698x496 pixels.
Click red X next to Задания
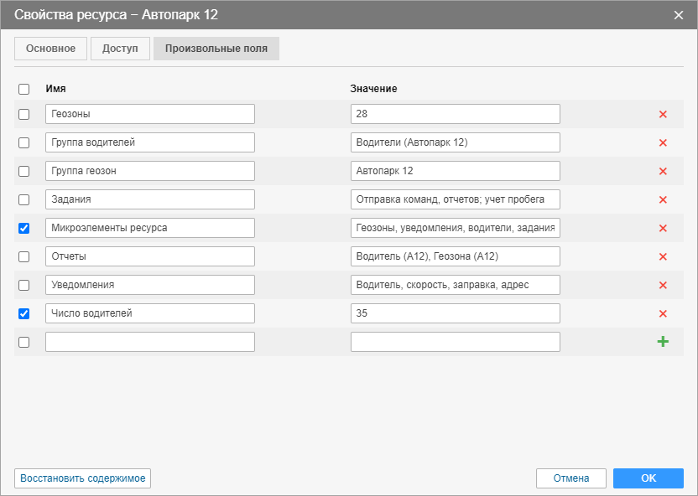pos(663,199)
